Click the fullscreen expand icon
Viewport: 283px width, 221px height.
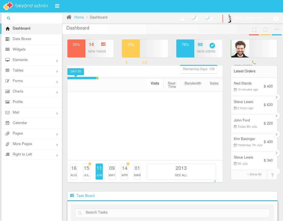pyautogui.click(x=254, y=30)
